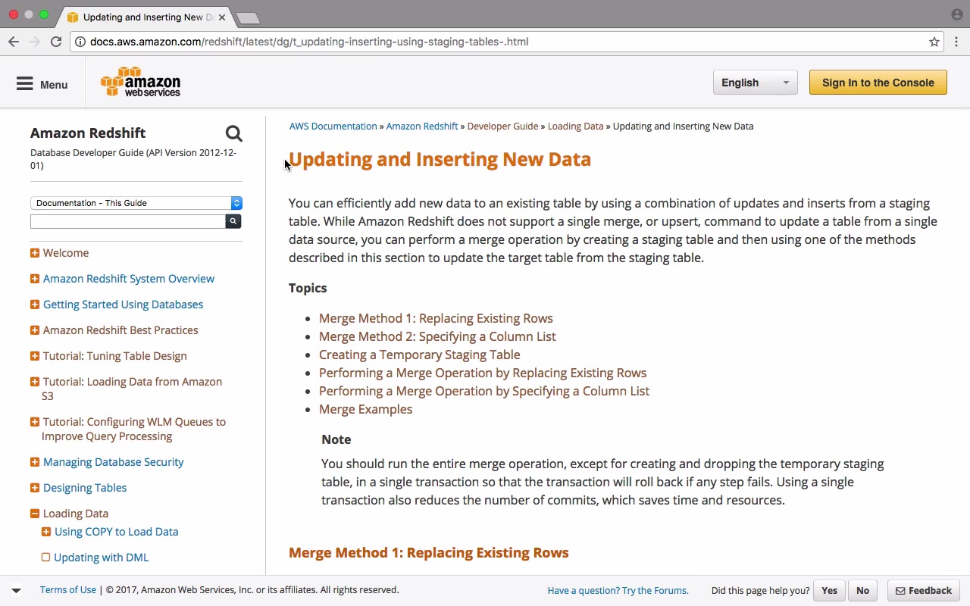
Task: Open the Documentation - This Guide dropdown
Action: pos(136,203)
